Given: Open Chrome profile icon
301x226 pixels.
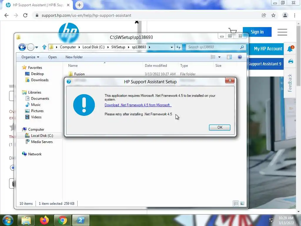Looking at the screenshot, I should (285, 15).
